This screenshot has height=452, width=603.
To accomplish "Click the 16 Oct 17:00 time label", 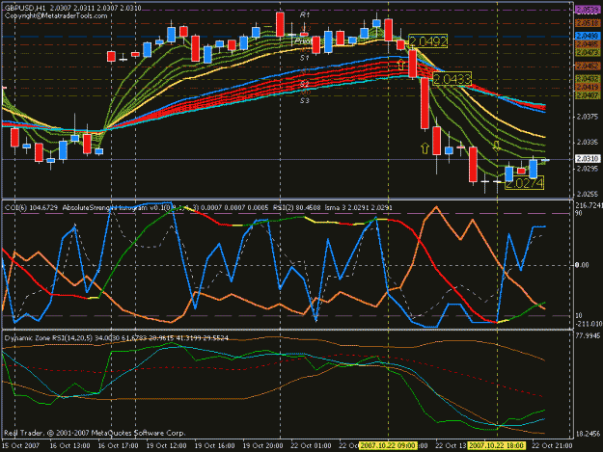I will pyautogui.click(x=118, y=446).
